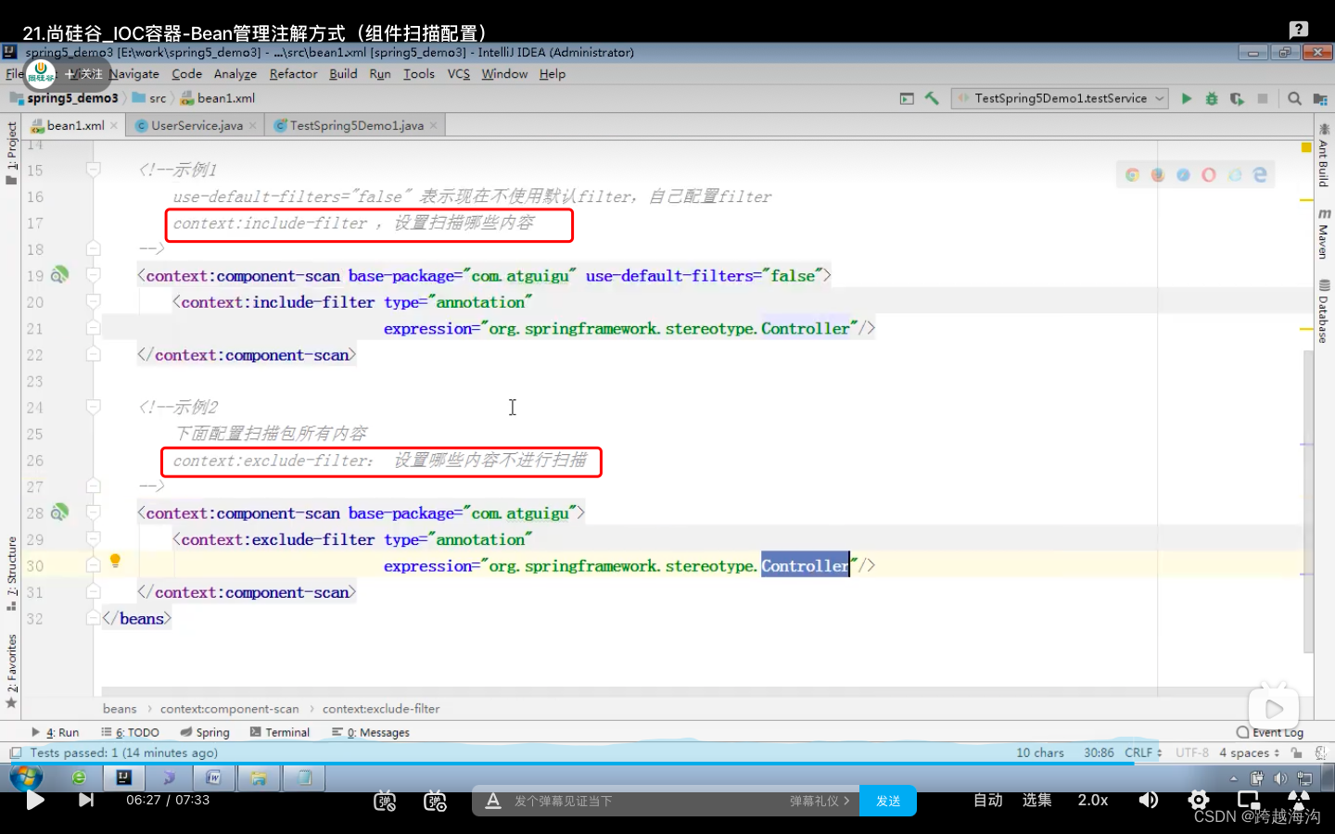Screen dimensions: 1335x834
Task: Toggle the Z: Structure tool window
Action: click(x=11, y=574)
